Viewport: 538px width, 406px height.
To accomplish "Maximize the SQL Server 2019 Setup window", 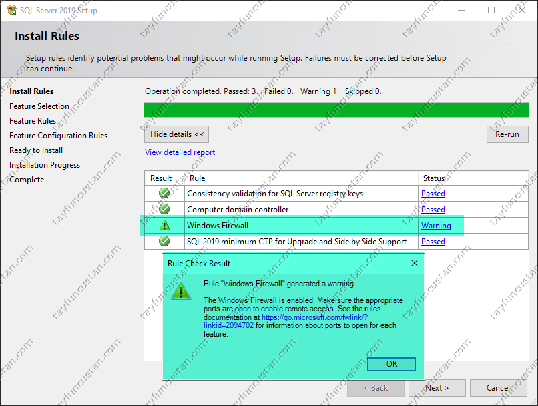I will coord(491,10).
